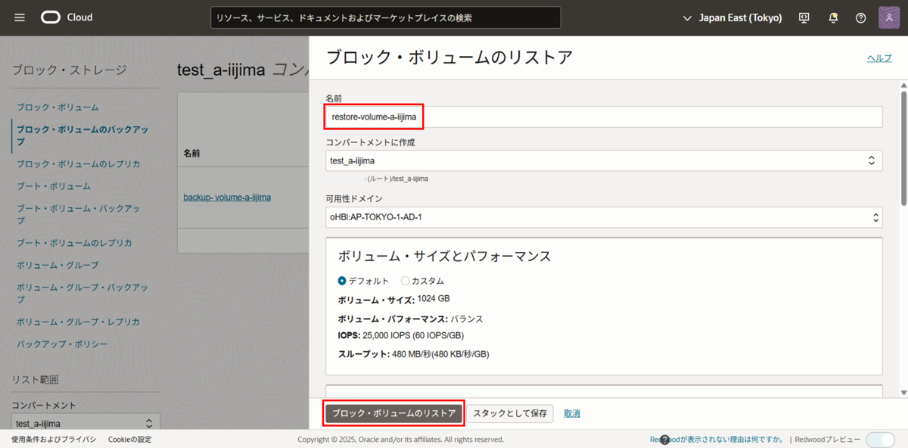Open ブート・ボリュームのレプリカ sidebar item

74,243
